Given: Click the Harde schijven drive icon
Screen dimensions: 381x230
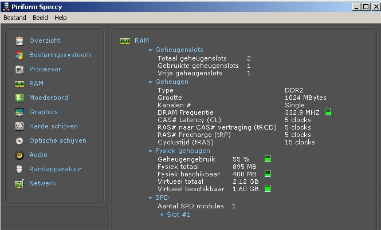Looking at the screenshot, I should pos(19,126).
